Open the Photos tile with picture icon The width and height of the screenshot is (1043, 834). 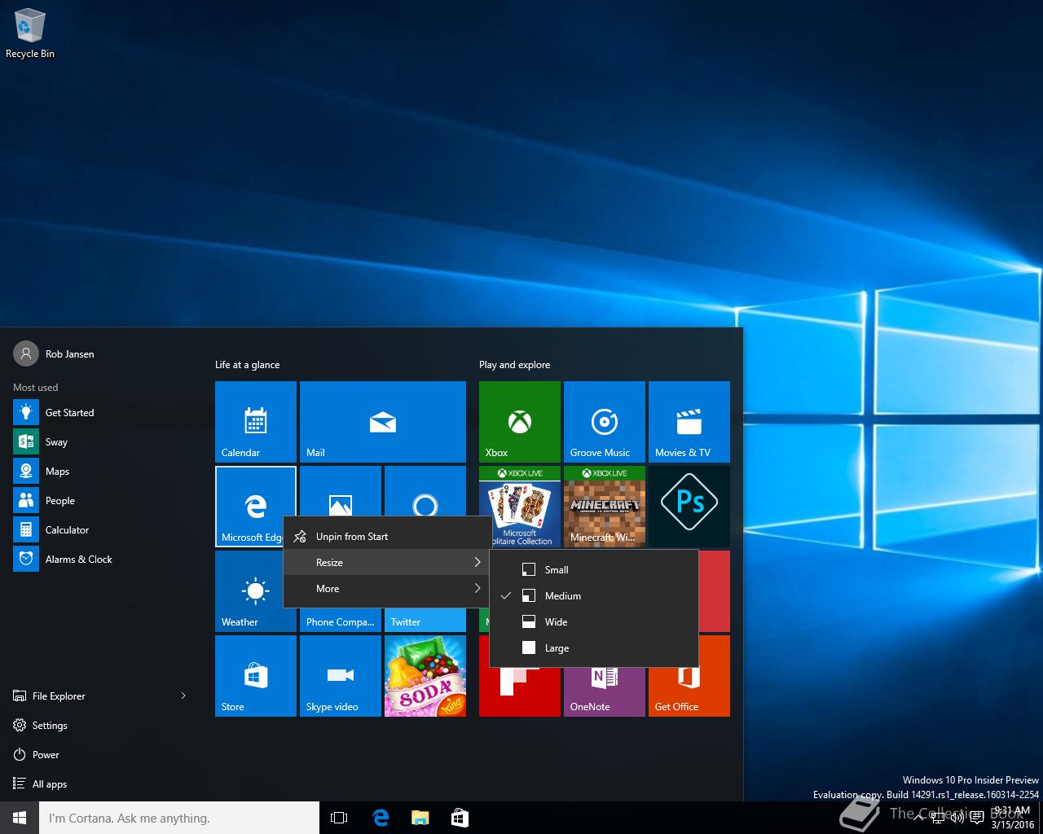coord(341,491)
